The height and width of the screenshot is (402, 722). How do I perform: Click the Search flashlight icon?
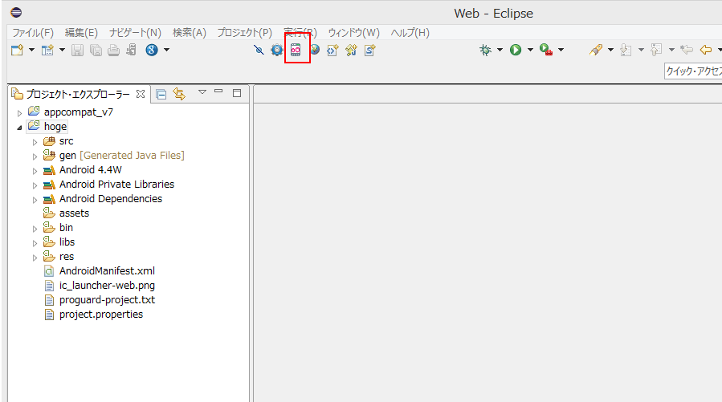(x=596, y=50)
